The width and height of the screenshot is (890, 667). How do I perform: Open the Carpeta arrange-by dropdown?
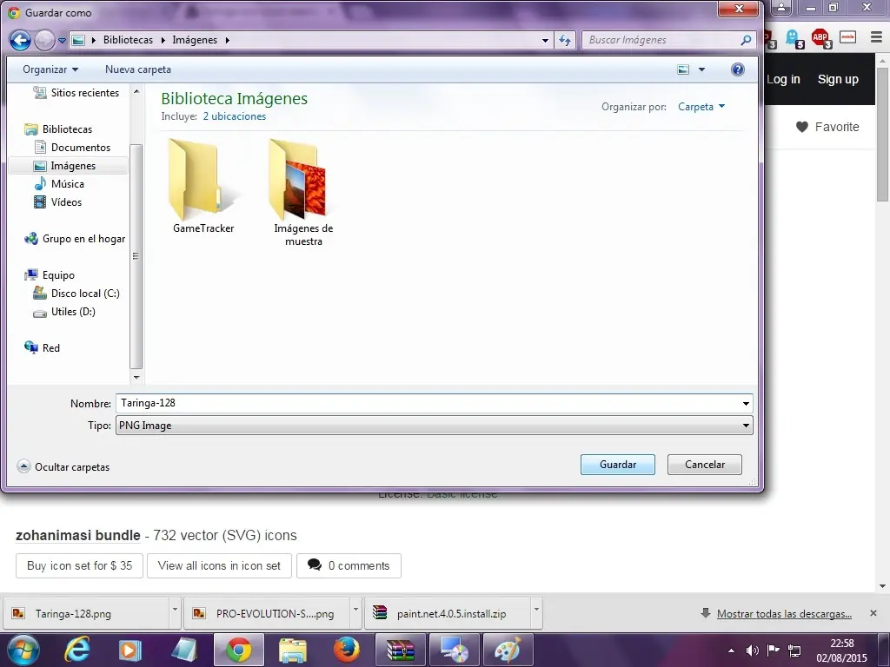701,107
